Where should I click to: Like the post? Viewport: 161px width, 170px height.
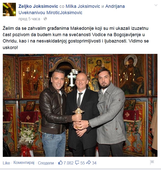[6, 163]
